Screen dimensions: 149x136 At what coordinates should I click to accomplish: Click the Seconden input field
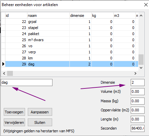(137, 128)
